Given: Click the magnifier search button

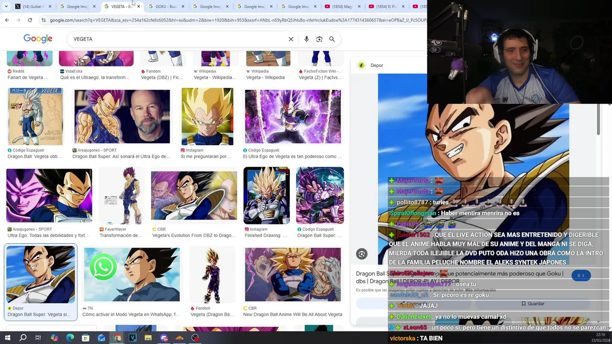Looking at the screenshot, I should pos(332,39).
